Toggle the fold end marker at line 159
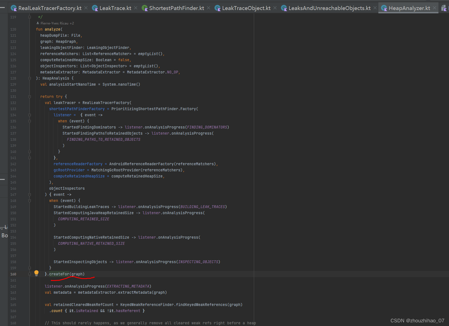 [x=29, y=268]
